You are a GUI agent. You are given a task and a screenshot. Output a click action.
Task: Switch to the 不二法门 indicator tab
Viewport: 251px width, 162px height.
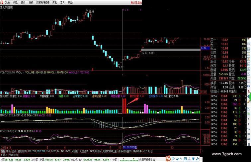click(x=148, y=151)
